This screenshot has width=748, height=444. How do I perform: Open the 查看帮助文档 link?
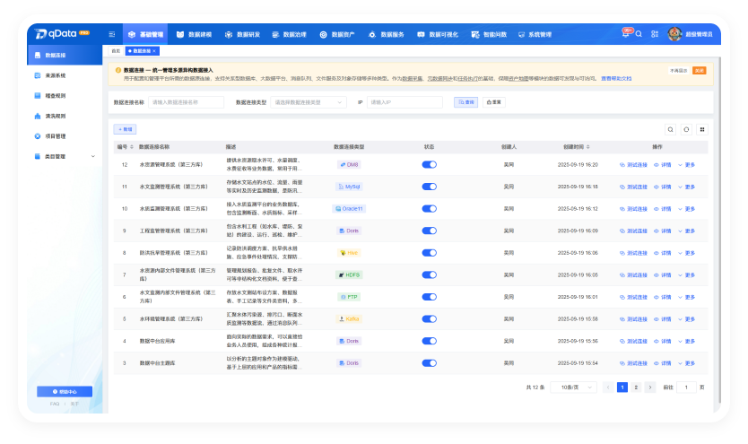click(616, 79)
